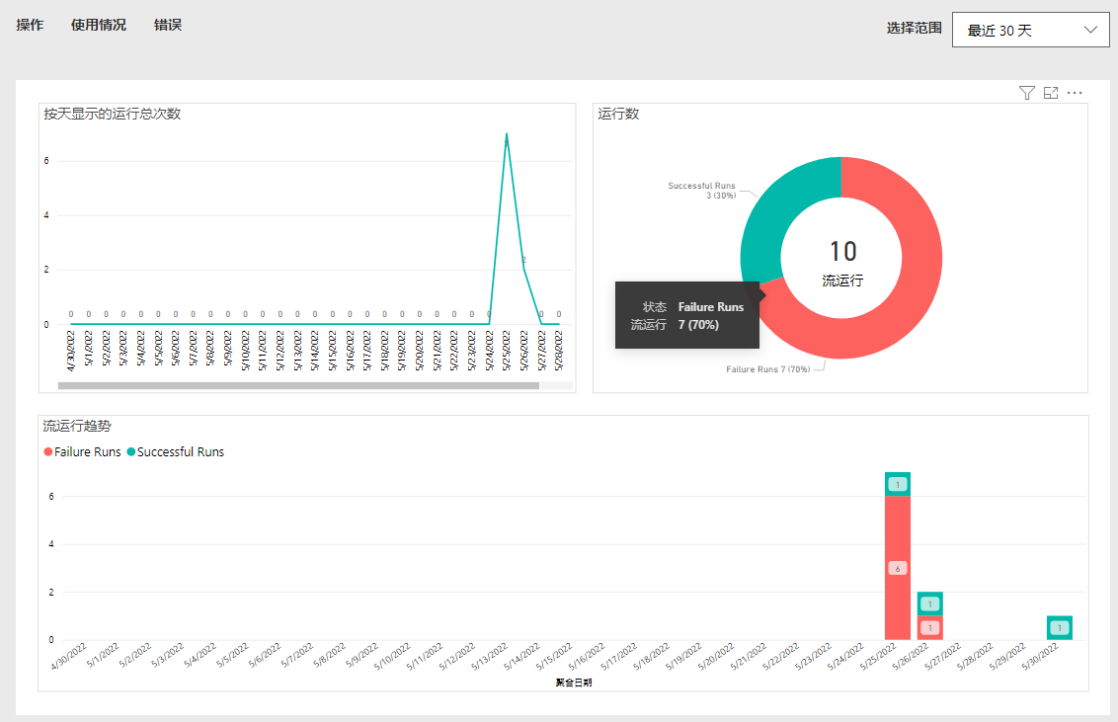Click the teal segment atop the 5/25/2022 bar

coord(897,484)
